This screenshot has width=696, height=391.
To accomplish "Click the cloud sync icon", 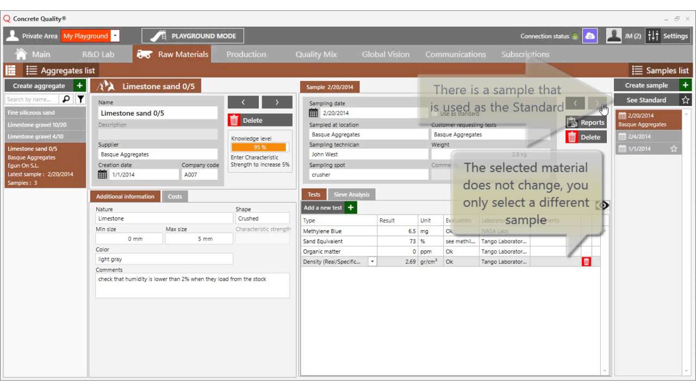I will click(x=589, y=36).
